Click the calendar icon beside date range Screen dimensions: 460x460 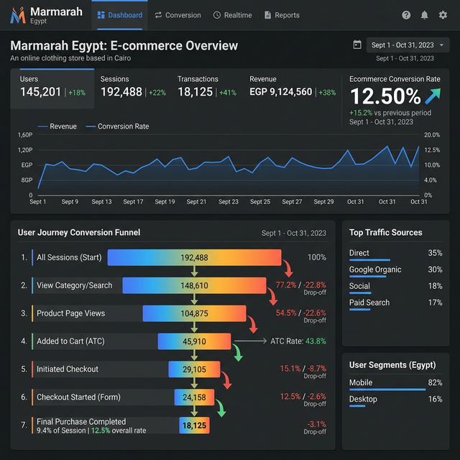357,45
